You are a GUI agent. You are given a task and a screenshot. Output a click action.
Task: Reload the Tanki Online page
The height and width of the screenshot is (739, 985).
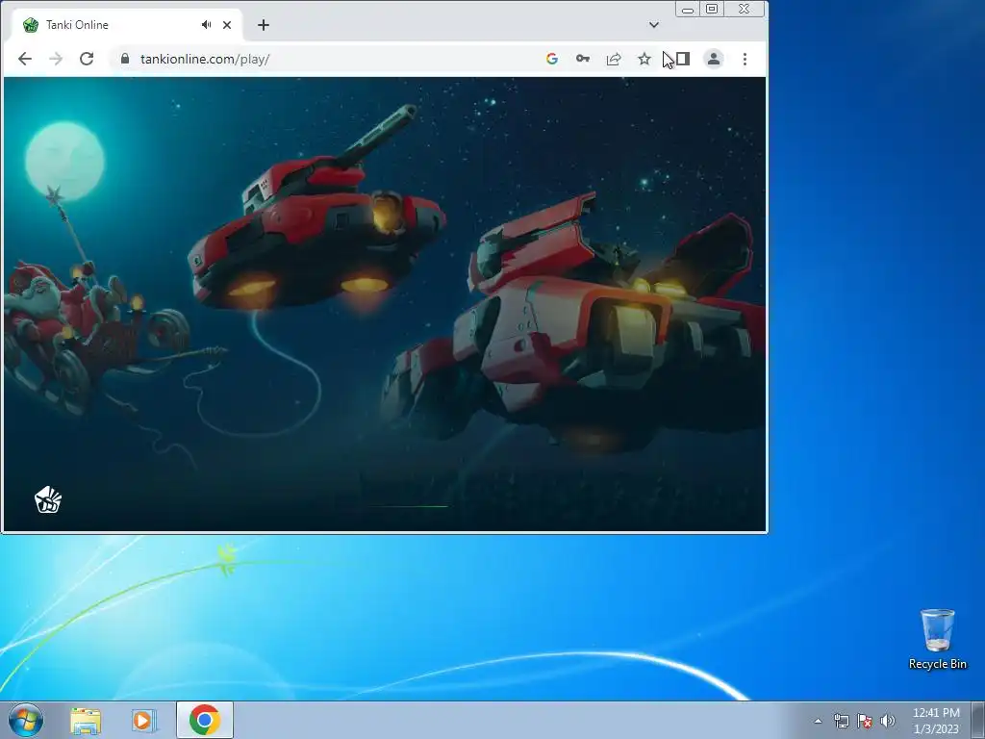coord(87,59)
